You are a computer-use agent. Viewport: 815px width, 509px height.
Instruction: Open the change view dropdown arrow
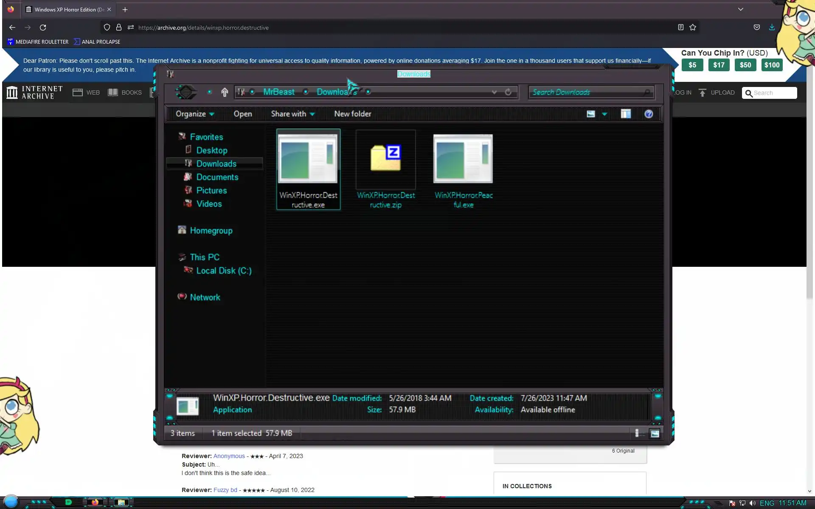point(604,114)
